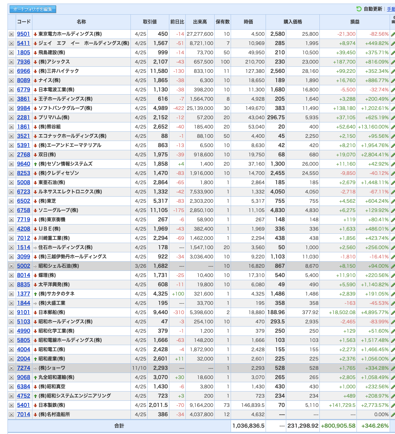
Task: Click the ポートフォリオを編集 button
Action: tap(33, 9)
